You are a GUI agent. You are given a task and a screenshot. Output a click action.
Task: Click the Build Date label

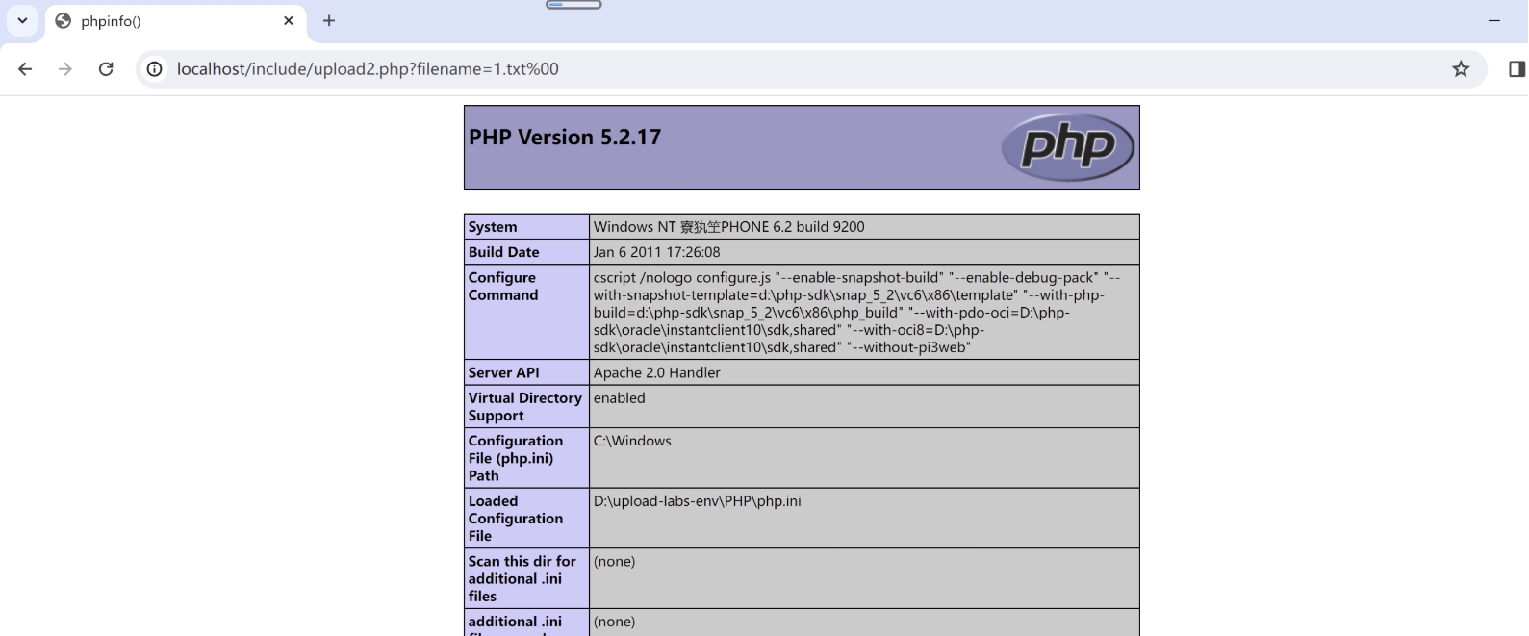coord(504,252)
